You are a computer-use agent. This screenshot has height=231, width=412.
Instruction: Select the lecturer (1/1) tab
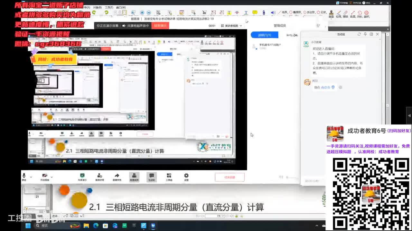coord(265,35)
